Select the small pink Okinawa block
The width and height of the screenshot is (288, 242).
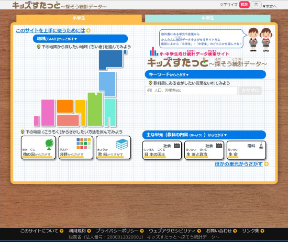point(36,120)
